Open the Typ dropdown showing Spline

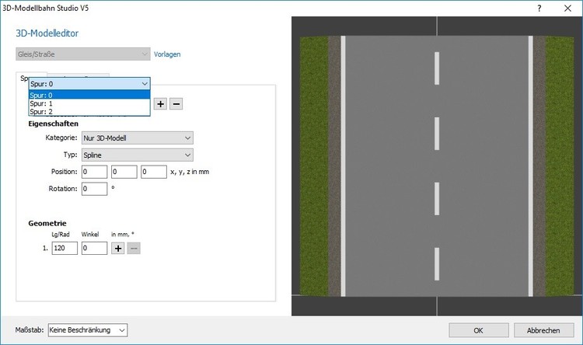click(x=137, y=155)
